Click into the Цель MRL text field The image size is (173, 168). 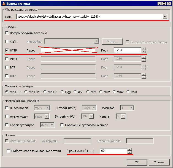click(x=90, y=17)
